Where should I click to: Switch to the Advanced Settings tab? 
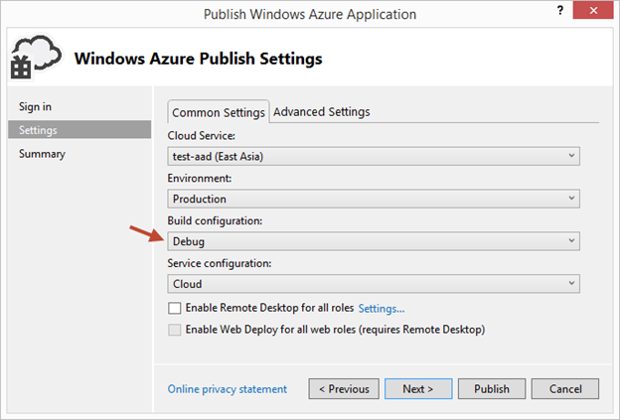[x=322, y=112]
